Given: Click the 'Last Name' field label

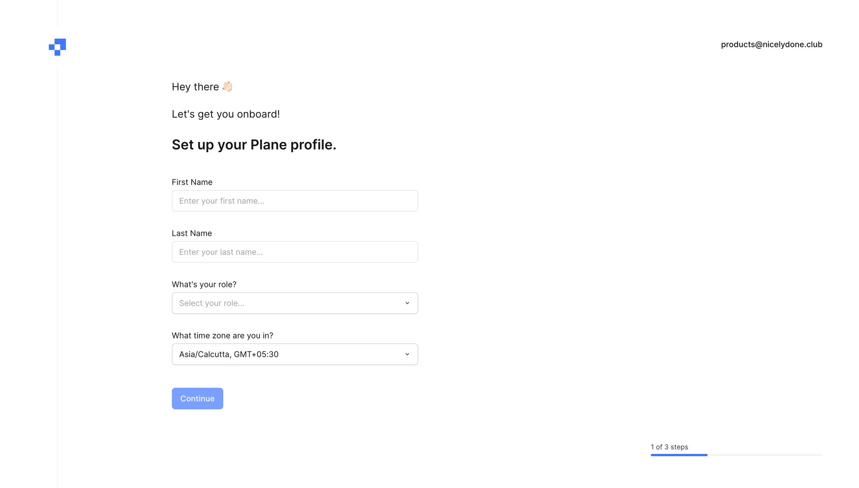Looking at the screenshot, I should tap(191, 233).
